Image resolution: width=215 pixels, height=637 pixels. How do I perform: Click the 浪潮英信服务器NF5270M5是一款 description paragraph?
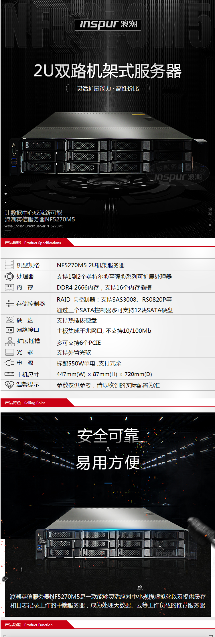108,601
